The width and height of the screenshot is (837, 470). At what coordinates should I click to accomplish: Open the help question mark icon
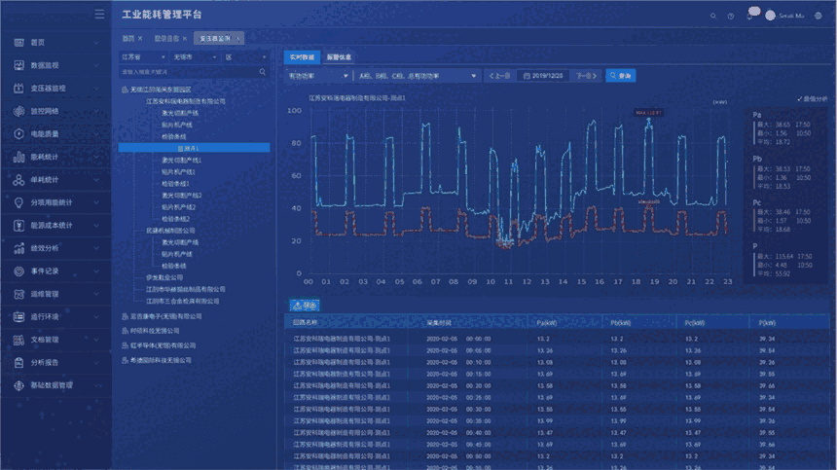730,16
